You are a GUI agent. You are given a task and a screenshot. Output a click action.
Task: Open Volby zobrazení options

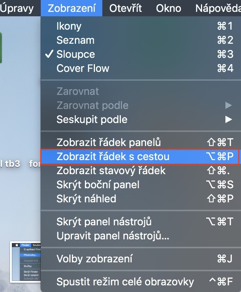point(94,259)
